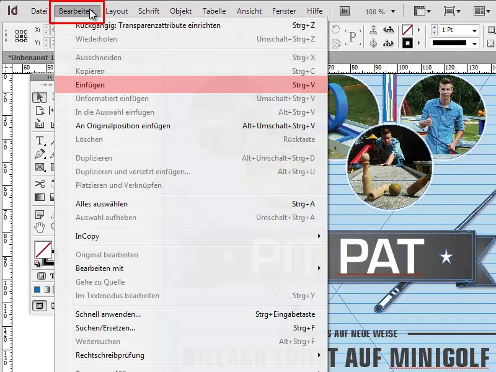Select the Auswahl (selection) arrow tool
This screenshot has width=496, height=372.
click(x=40, y=97)
